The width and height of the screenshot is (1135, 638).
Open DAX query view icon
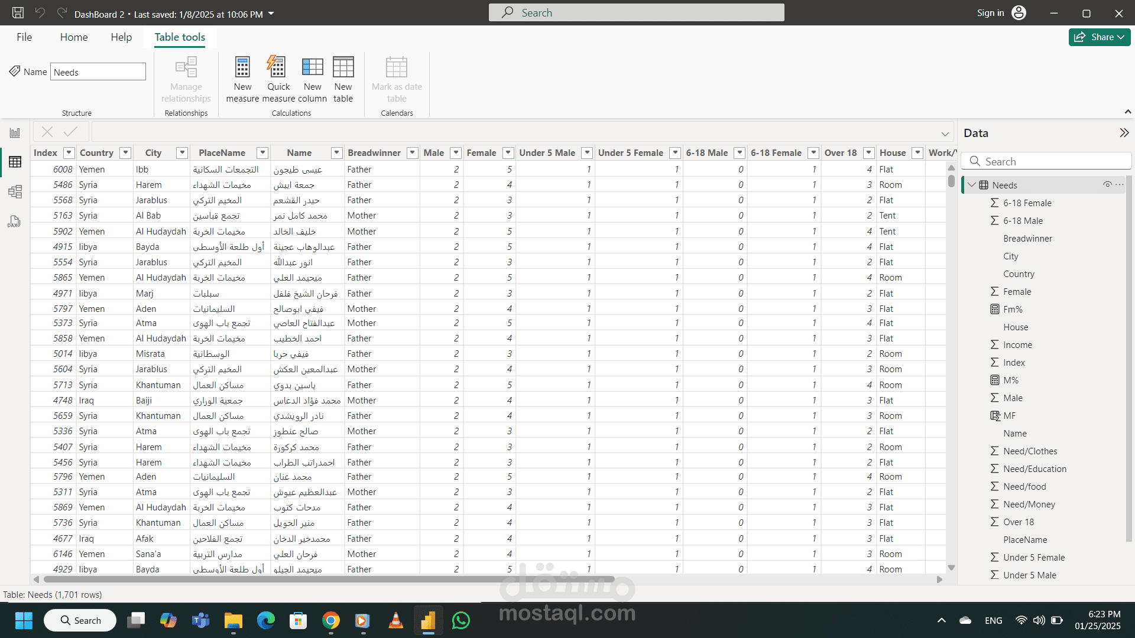pyautogui.click(x=15, y=222)
